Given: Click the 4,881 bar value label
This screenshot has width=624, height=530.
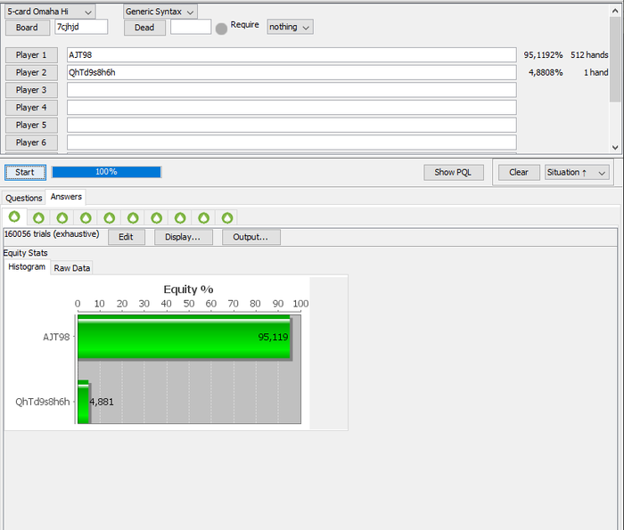Looking at the screenshot, I should (102, 402).
